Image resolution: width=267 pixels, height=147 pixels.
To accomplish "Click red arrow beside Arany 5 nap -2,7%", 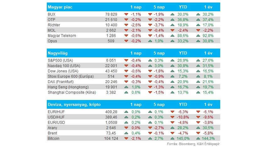I will tap(150, 128).
